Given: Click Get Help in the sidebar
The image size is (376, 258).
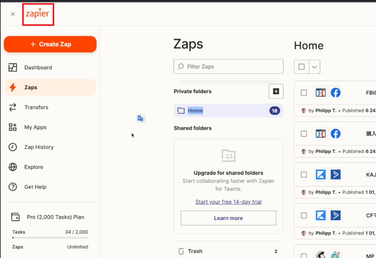Looking at the screenshot, I should click(x=50, y=187).
